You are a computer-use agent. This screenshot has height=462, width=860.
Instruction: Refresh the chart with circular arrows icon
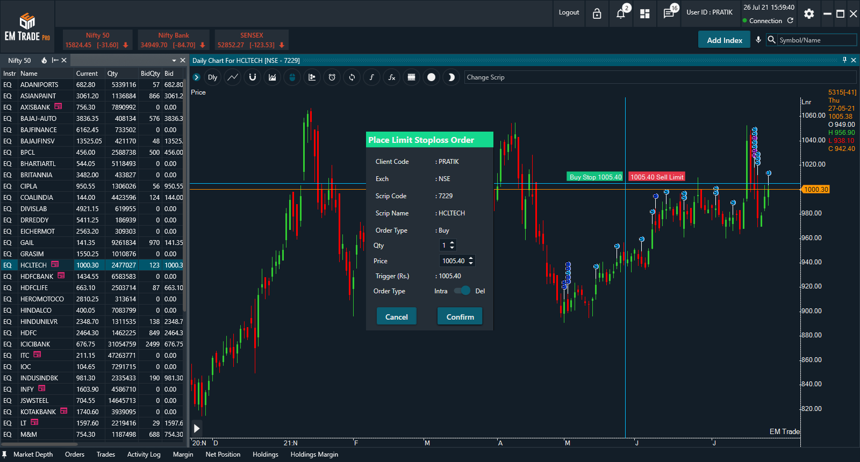(352, 77)
